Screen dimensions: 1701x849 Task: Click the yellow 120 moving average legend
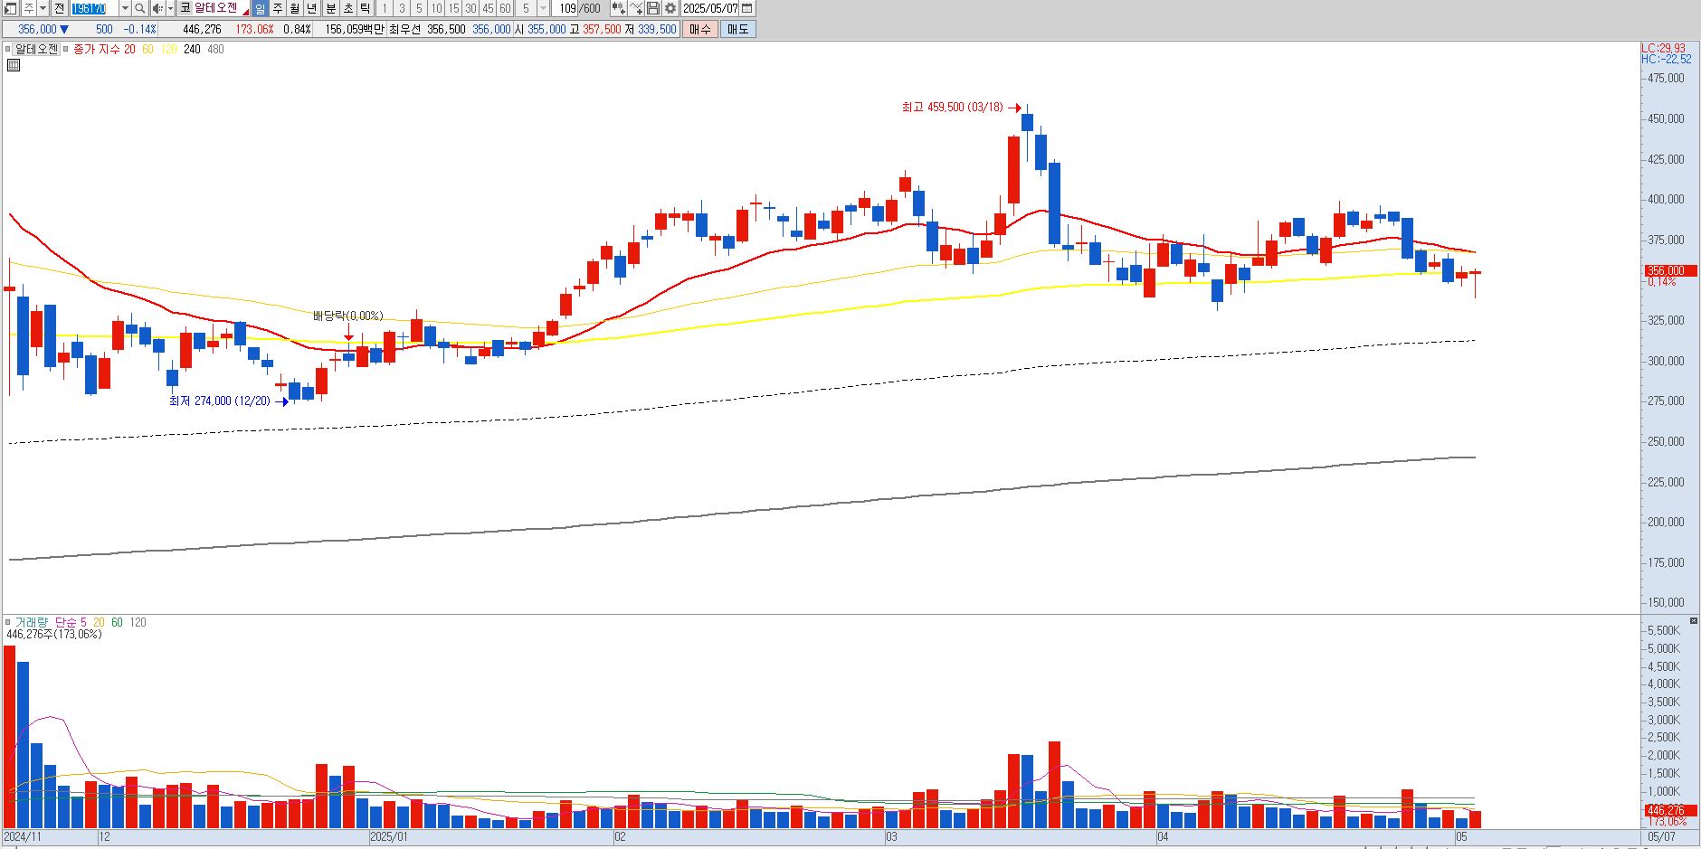[169, 50]
